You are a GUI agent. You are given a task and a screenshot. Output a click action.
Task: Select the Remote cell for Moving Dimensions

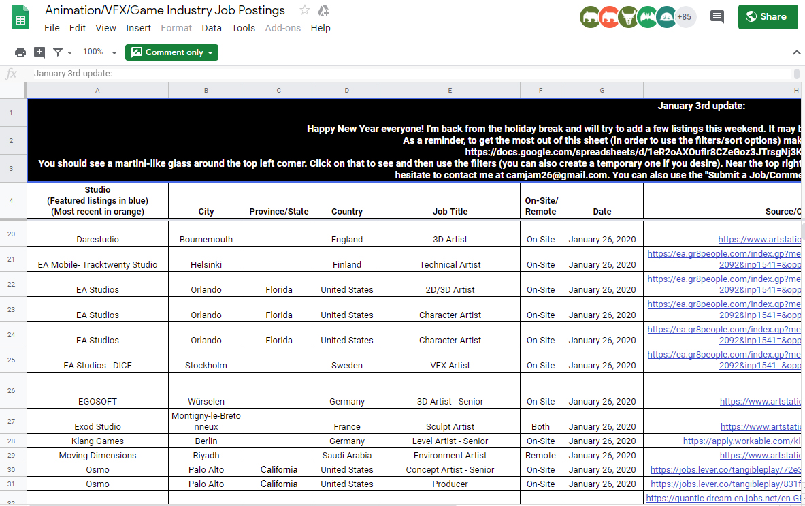click(x=540, y=455)
